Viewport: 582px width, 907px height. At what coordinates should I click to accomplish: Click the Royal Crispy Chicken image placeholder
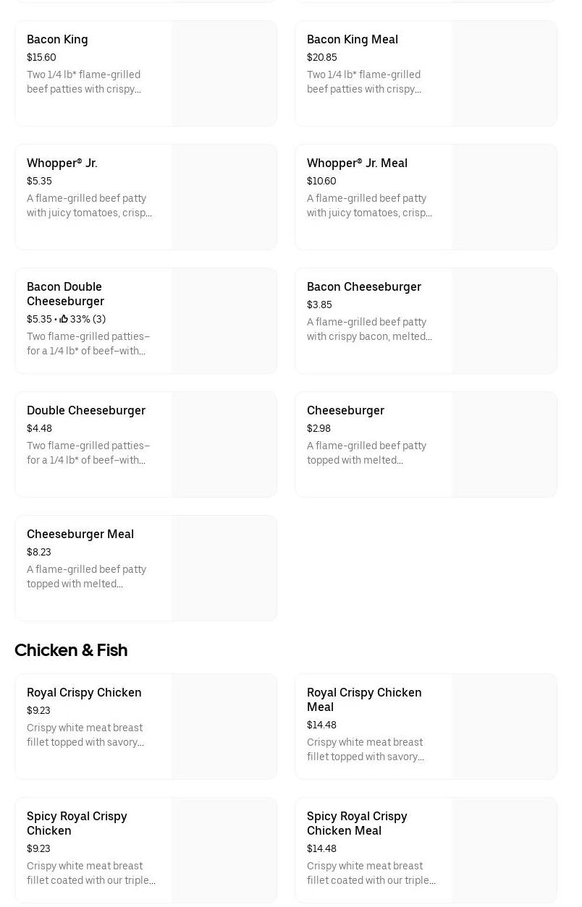224,726
